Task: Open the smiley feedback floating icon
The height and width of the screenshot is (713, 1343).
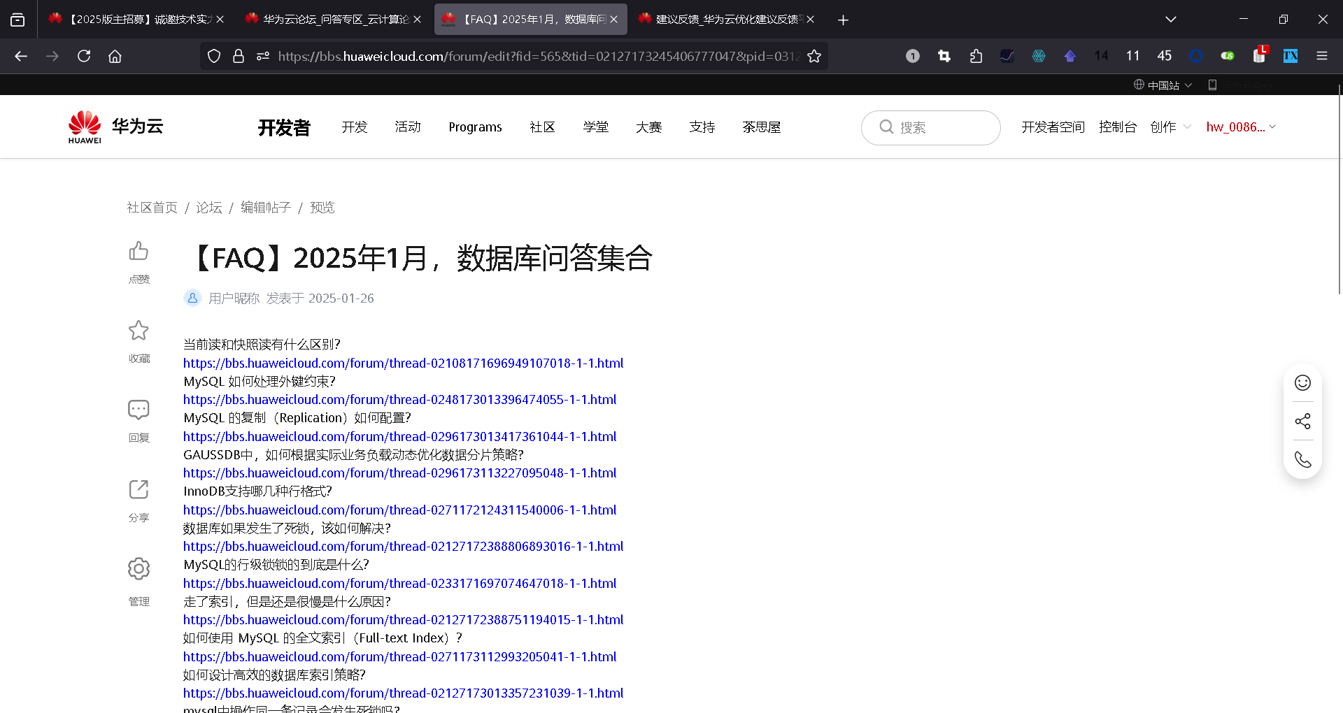Action: tap(1302, 382)
